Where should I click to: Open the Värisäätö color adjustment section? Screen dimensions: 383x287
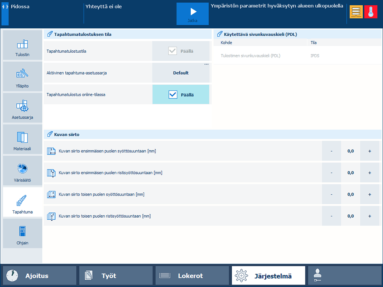[23, 171]
